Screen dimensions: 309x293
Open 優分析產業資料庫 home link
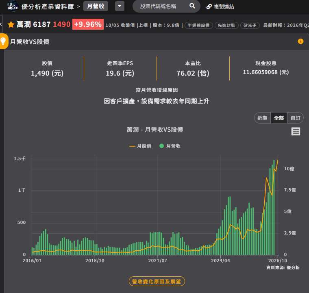click(48, 7)
